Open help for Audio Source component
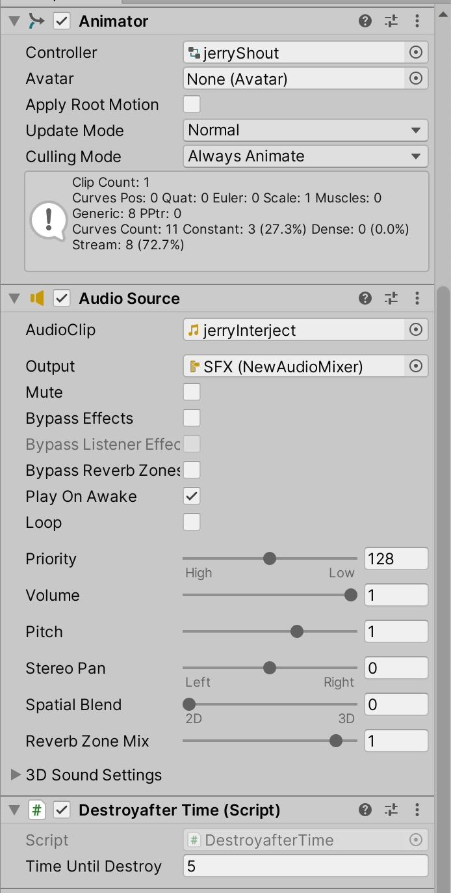Screen dimensions: 451x893 365,299
